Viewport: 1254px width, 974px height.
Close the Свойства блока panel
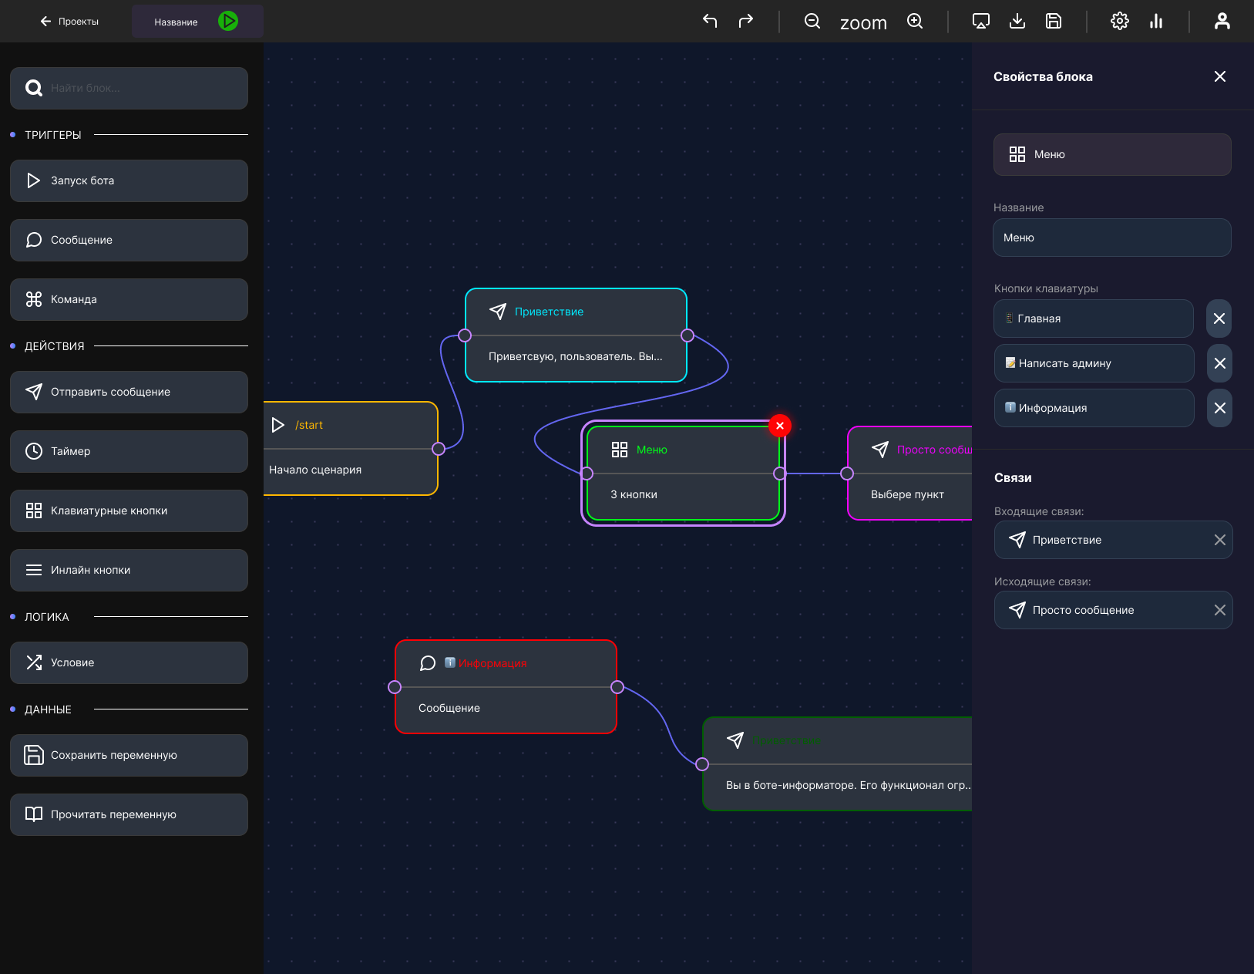point(1220,76)
